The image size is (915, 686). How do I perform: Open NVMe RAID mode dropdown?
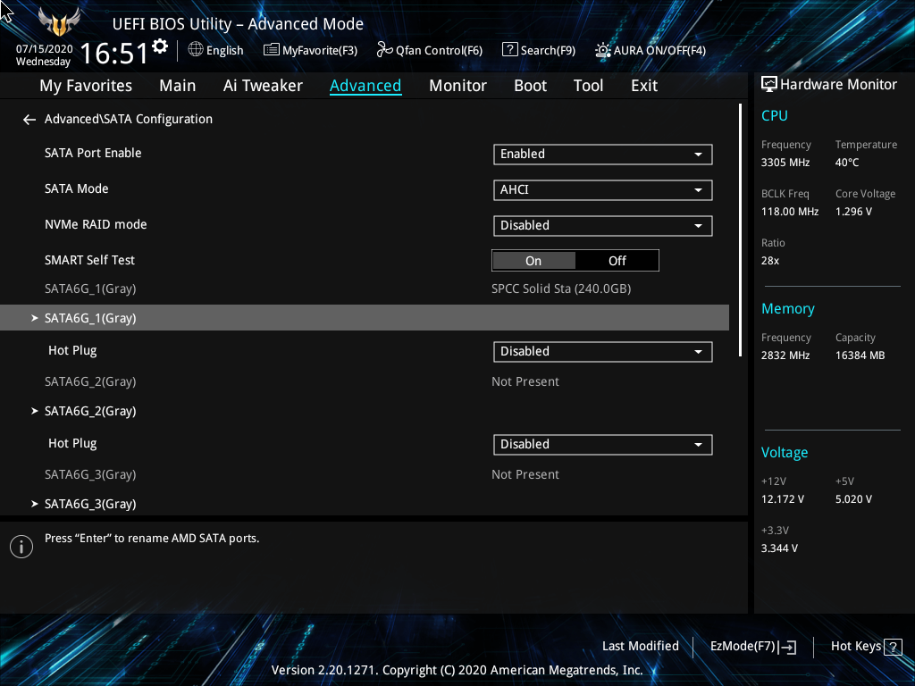click(x=603, y=226)
